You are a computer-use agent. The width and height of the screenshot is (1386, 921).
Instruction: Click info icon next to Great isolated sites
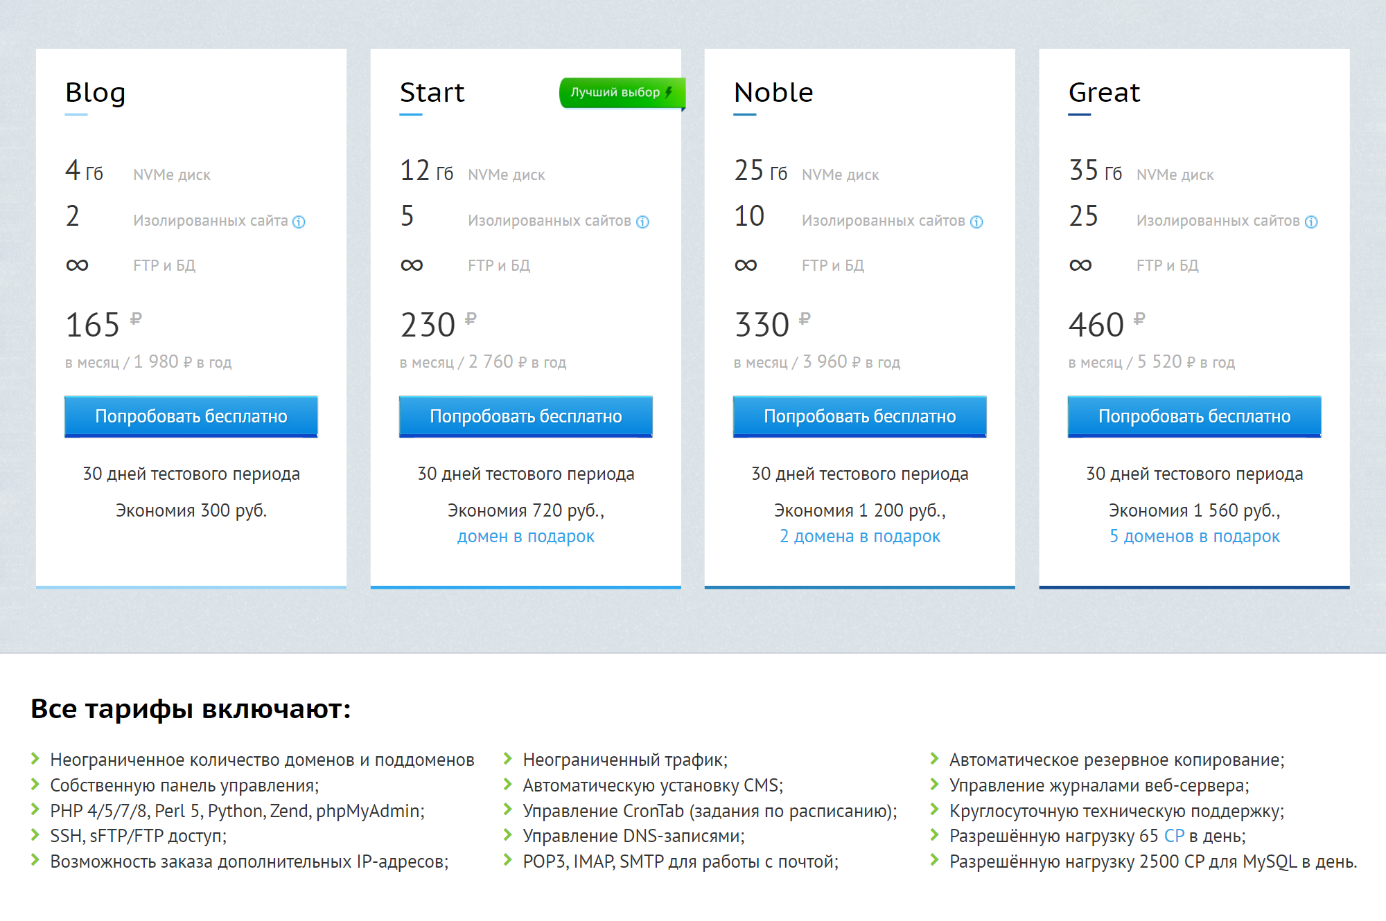point(1311,222)
